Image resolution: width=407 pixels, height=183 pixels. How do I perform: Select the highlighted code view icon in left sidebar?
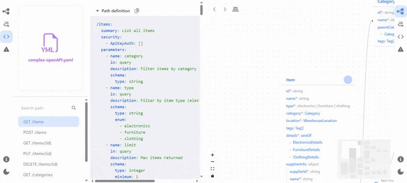[6, 37]
